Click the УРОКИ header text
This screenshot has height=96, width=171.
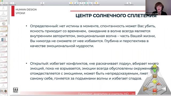[20, 13]
